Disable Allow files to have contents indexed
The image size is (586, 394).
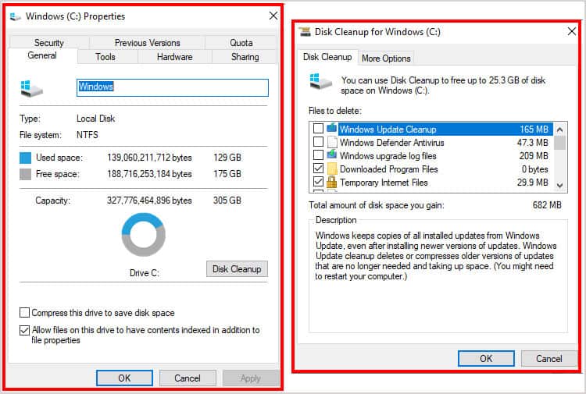pyautogui.click(x=24, y=330)
